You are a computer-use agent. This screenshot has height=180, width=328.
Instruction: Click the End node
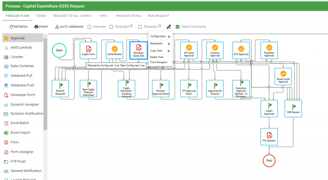269,160
